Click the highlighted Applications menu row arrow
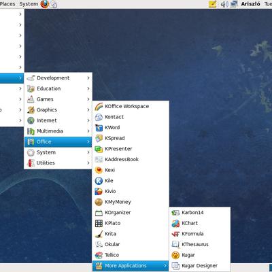 (20, 78)
